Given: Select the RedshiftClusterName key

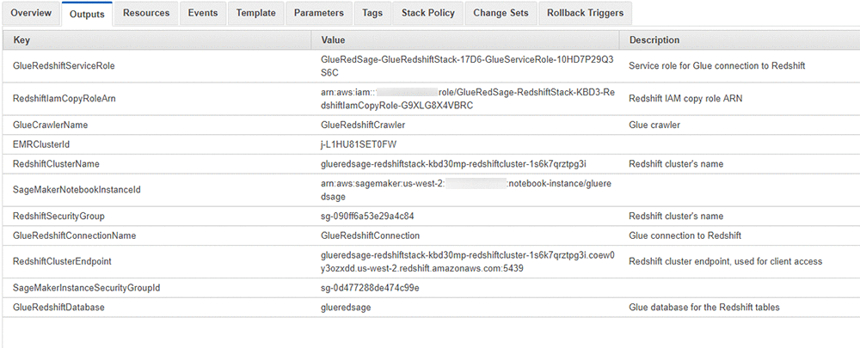Looking at the screenshot, I should tap(56, 164).
